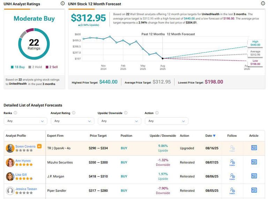268x199 pixels.
Task: Open article icon for Soren Coverra row
Action: point(254,148)
